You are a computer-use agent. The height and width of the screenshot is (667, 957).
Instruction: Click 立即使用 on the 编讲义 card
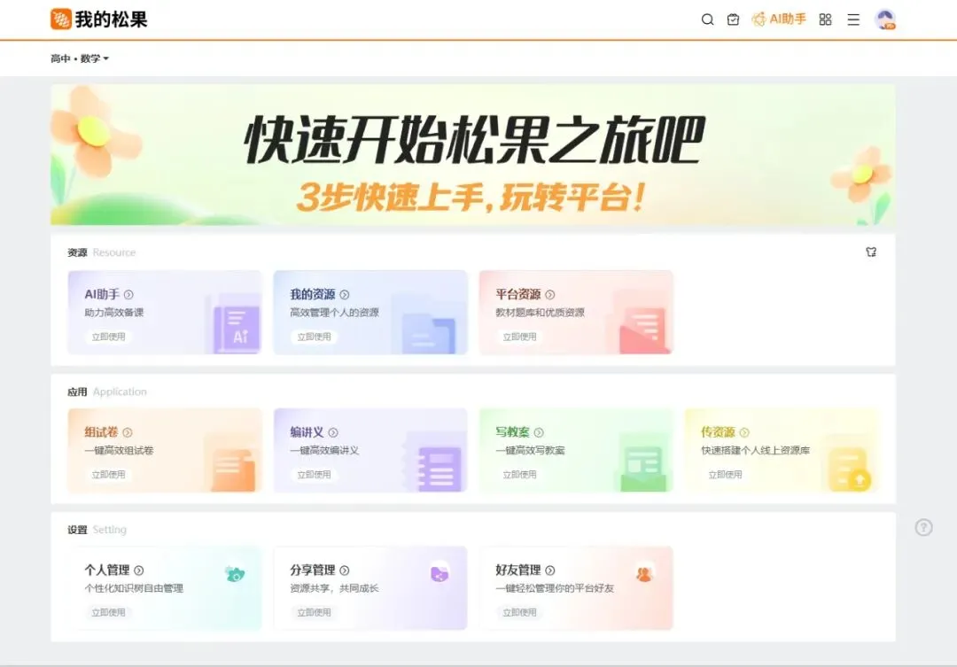pos(314,475)
